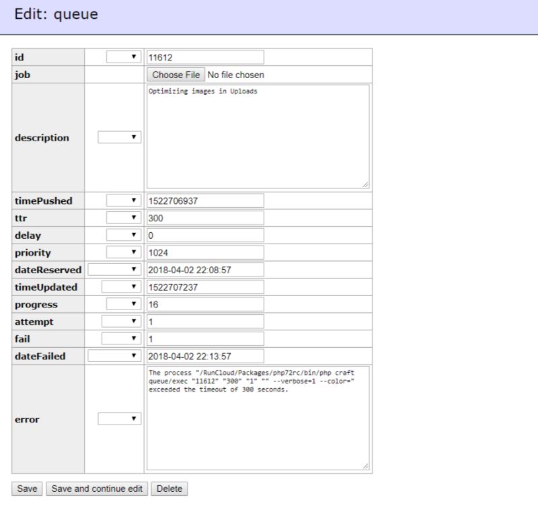Expand the priority function dropdown
This screenshot has width=538, height=512.
[124, 252]
